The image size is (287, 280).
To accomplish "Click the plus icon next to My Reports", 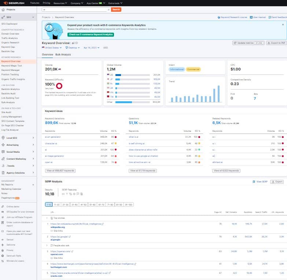I will tap(34, 185).
